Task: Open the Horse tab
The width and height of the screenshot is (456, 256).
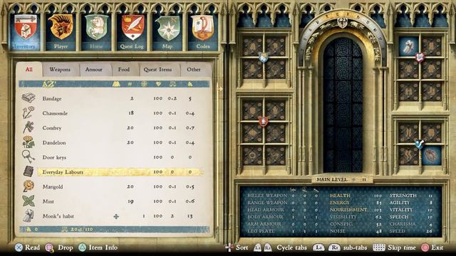Action: click(x=96, y=32)
